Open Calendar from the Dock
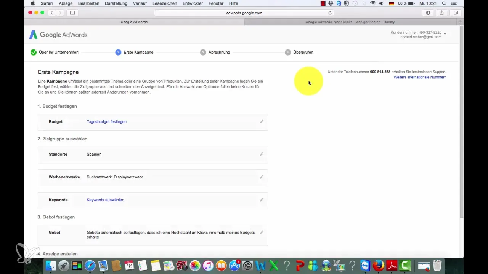This screenshot has width=488, height=274. 129,265
